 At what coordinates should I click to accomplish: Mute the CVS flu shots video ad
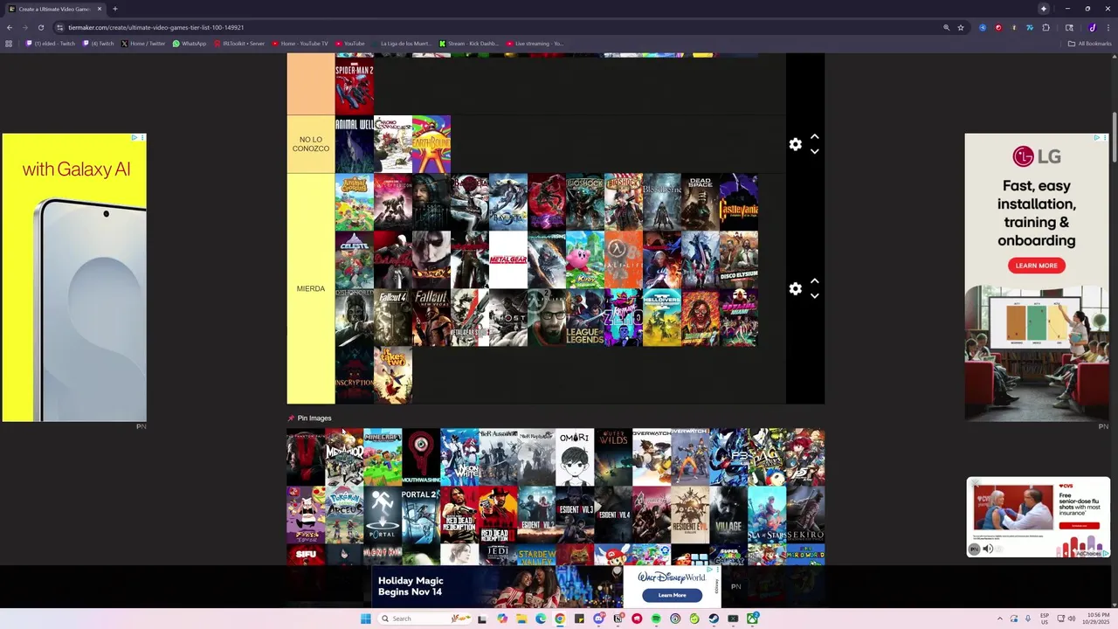point(988,549)
